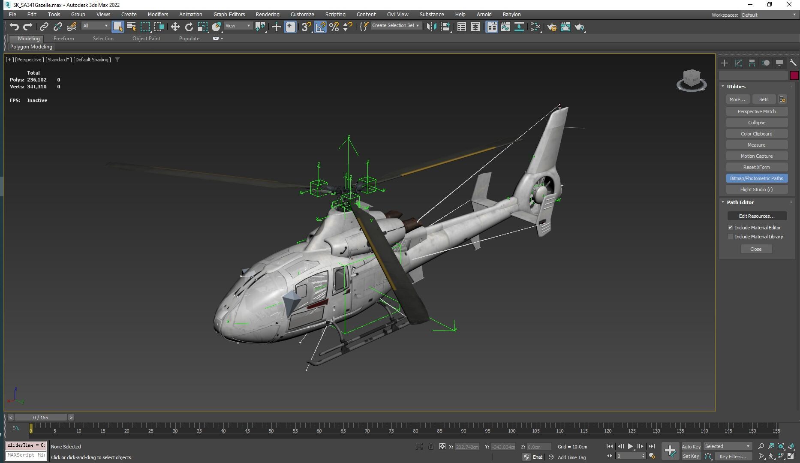Open the Workspaces Default dropdown

coord(769,15)
